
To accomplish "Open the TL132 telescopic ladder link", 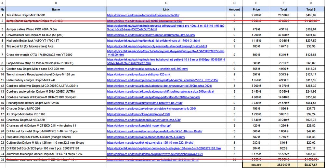I will point(155,154).
